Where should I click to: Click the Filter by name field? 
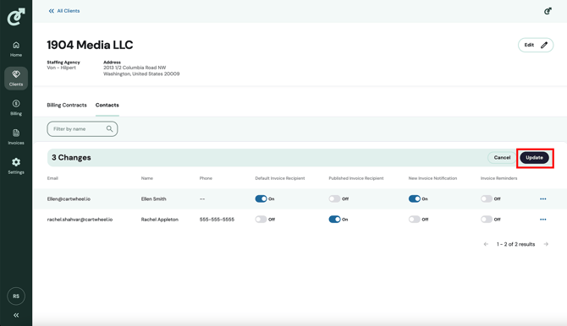(x=82, y=129)
